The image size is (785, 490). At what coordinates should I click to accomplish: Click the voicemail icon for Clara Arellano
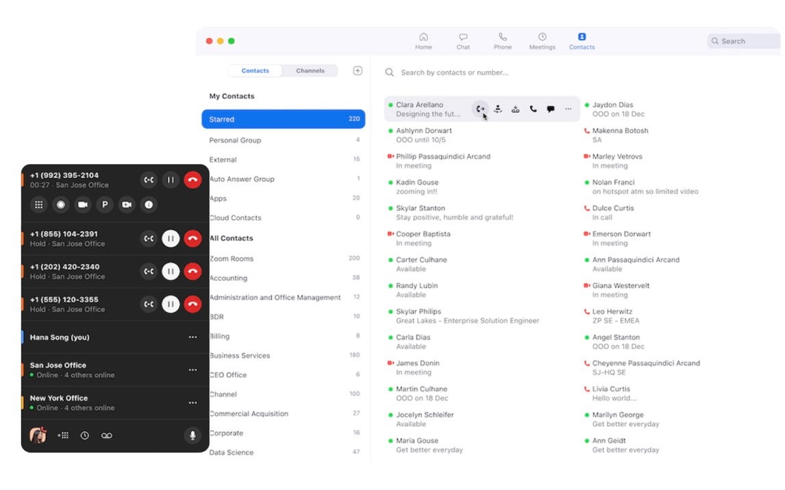pos(515,109)
